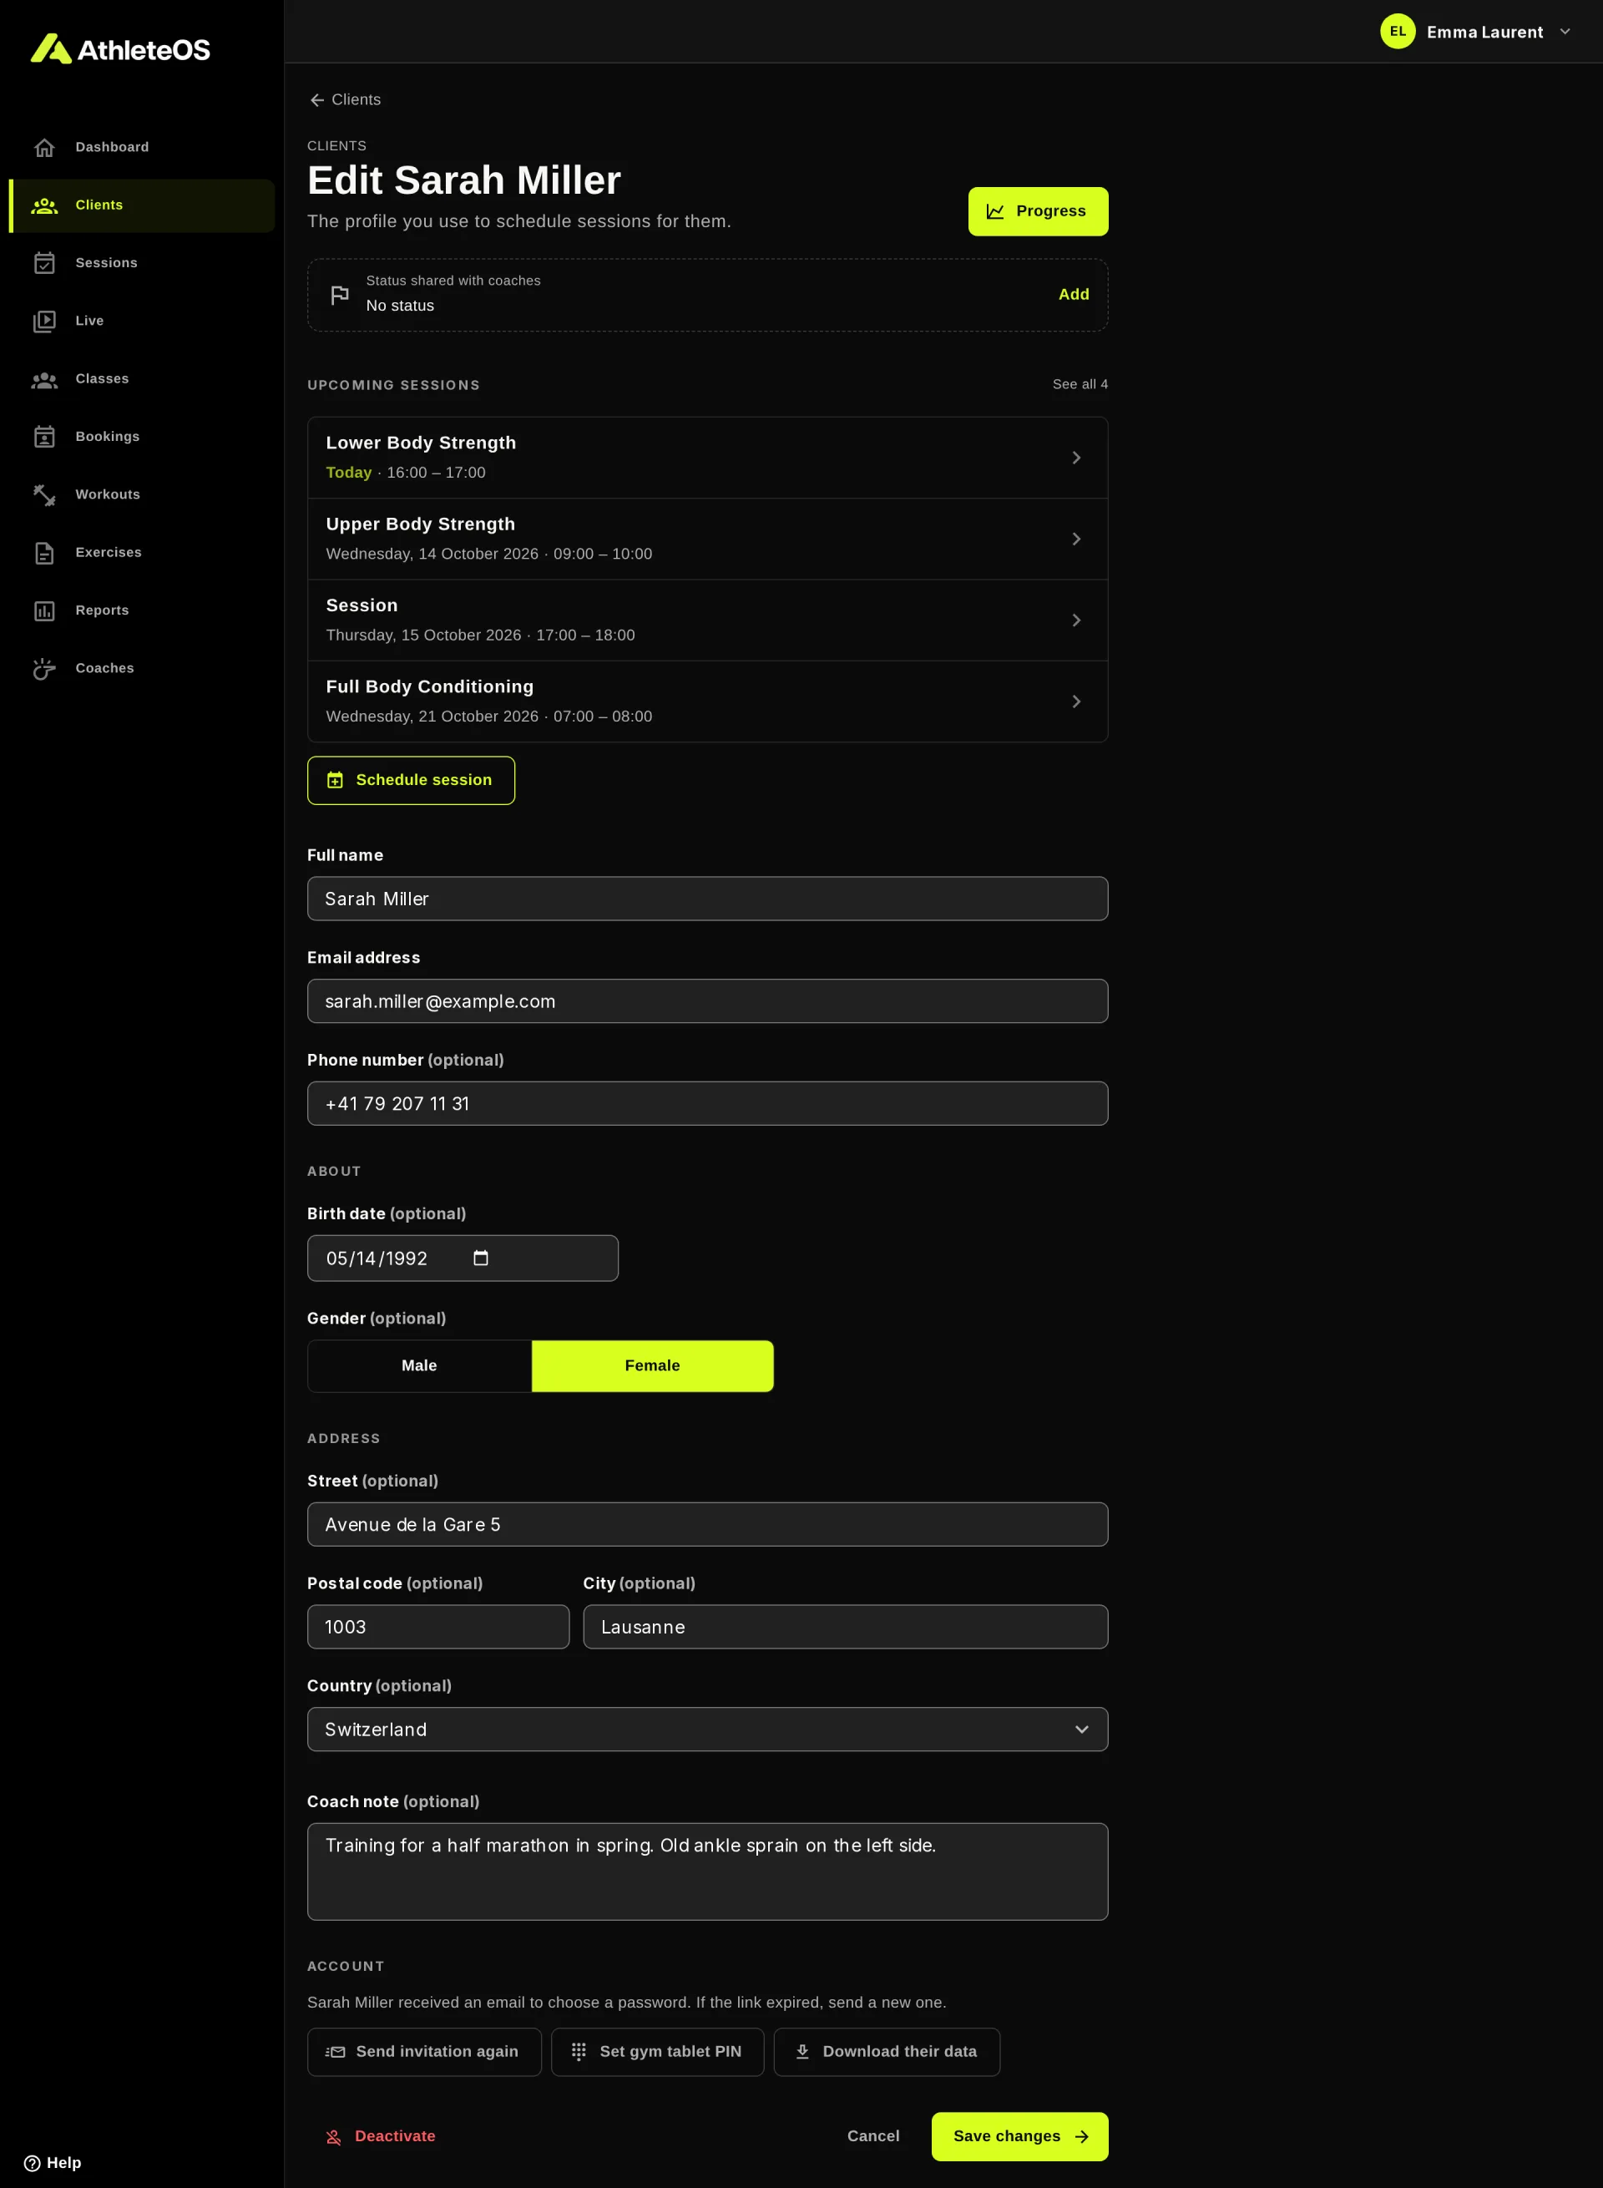Click the EL user avatar
Image resolution: width=1603 pixels, height=2188 pixels.
pyautogui.click(x=1398, y=31)
